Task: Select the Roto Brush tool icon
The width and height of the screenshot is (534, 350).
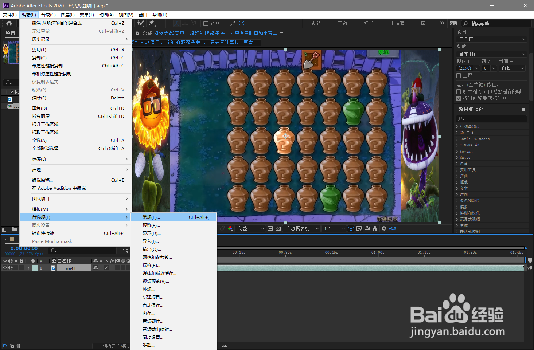Action: 140,23
